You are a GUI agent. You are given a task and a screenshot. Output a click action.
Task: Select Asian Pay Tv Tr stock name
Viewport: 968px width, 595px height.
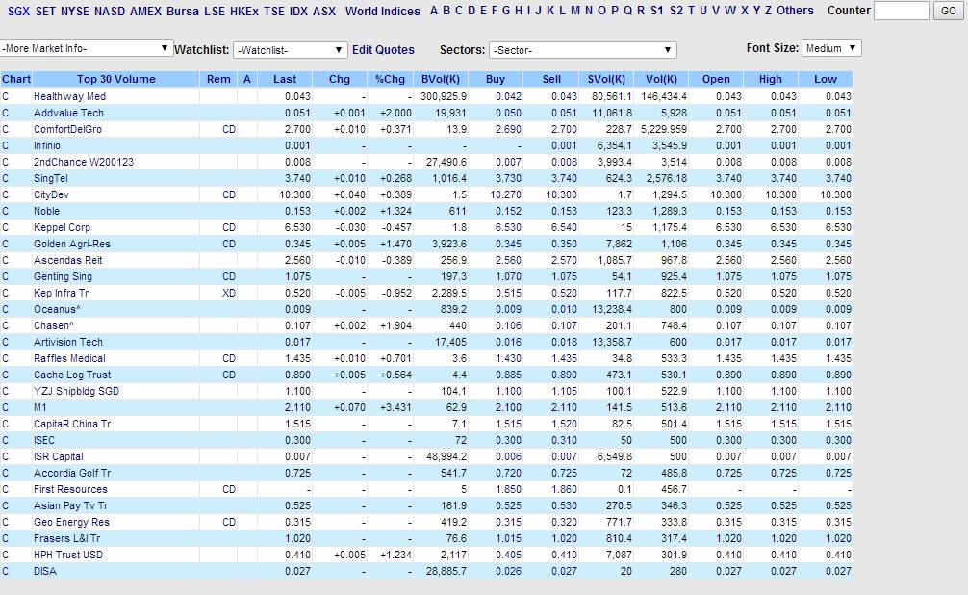pyautogui.click(x=70, y=506)
